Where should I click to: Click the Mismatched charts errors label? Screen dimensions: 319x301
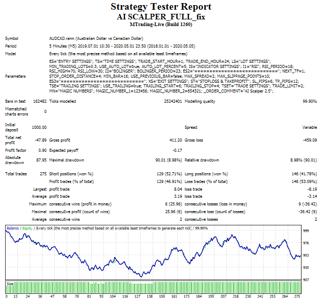[16, 111]
